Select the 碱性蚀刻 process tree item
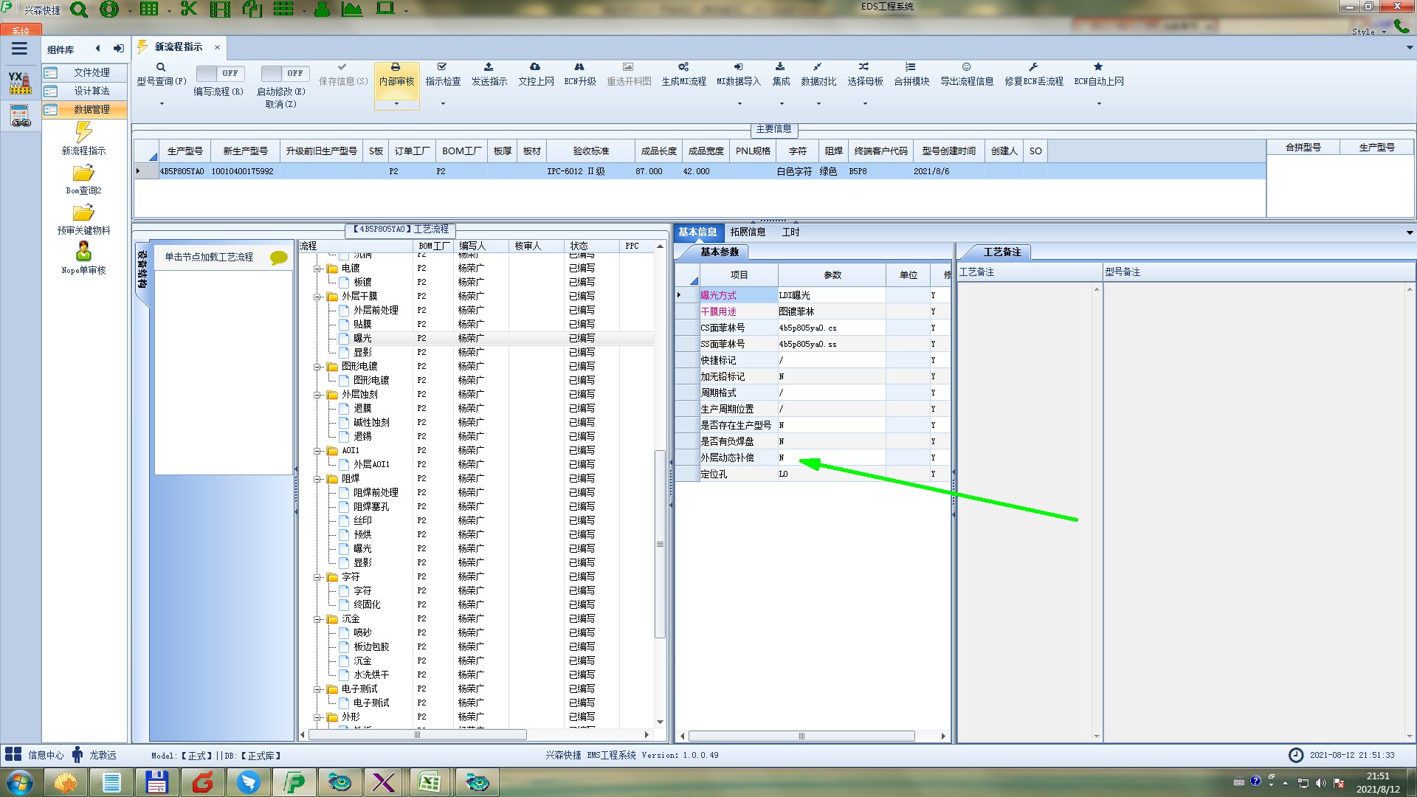The height and width of the screenshot is (797, 1417). click(x=371, y=422)
